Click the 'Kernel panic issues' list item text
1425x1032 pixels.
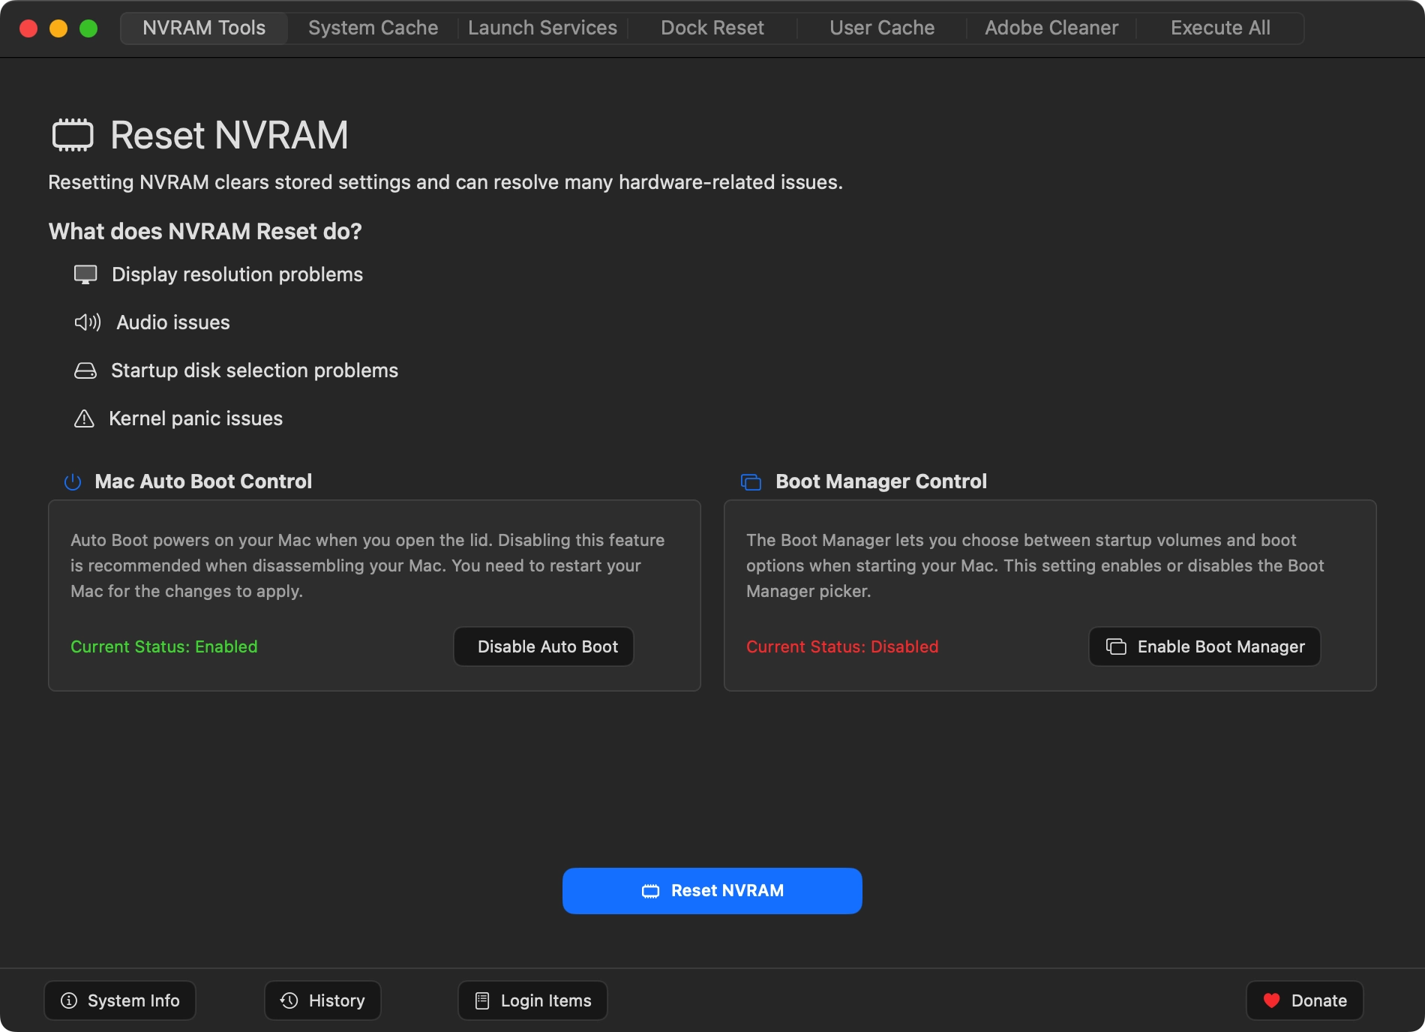click(x=196, y=418)
